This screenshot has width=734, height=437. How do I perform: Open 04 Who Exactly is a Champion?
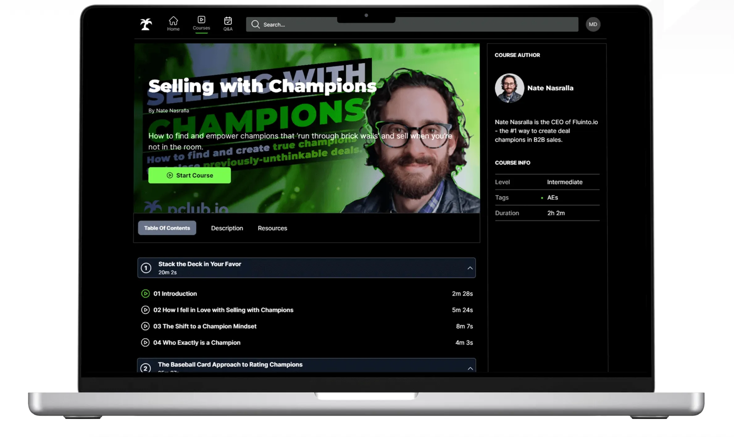point(197,343)
